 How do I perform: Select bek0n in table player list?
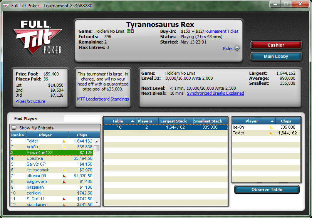pyautogui.click(x=267, y=127)
